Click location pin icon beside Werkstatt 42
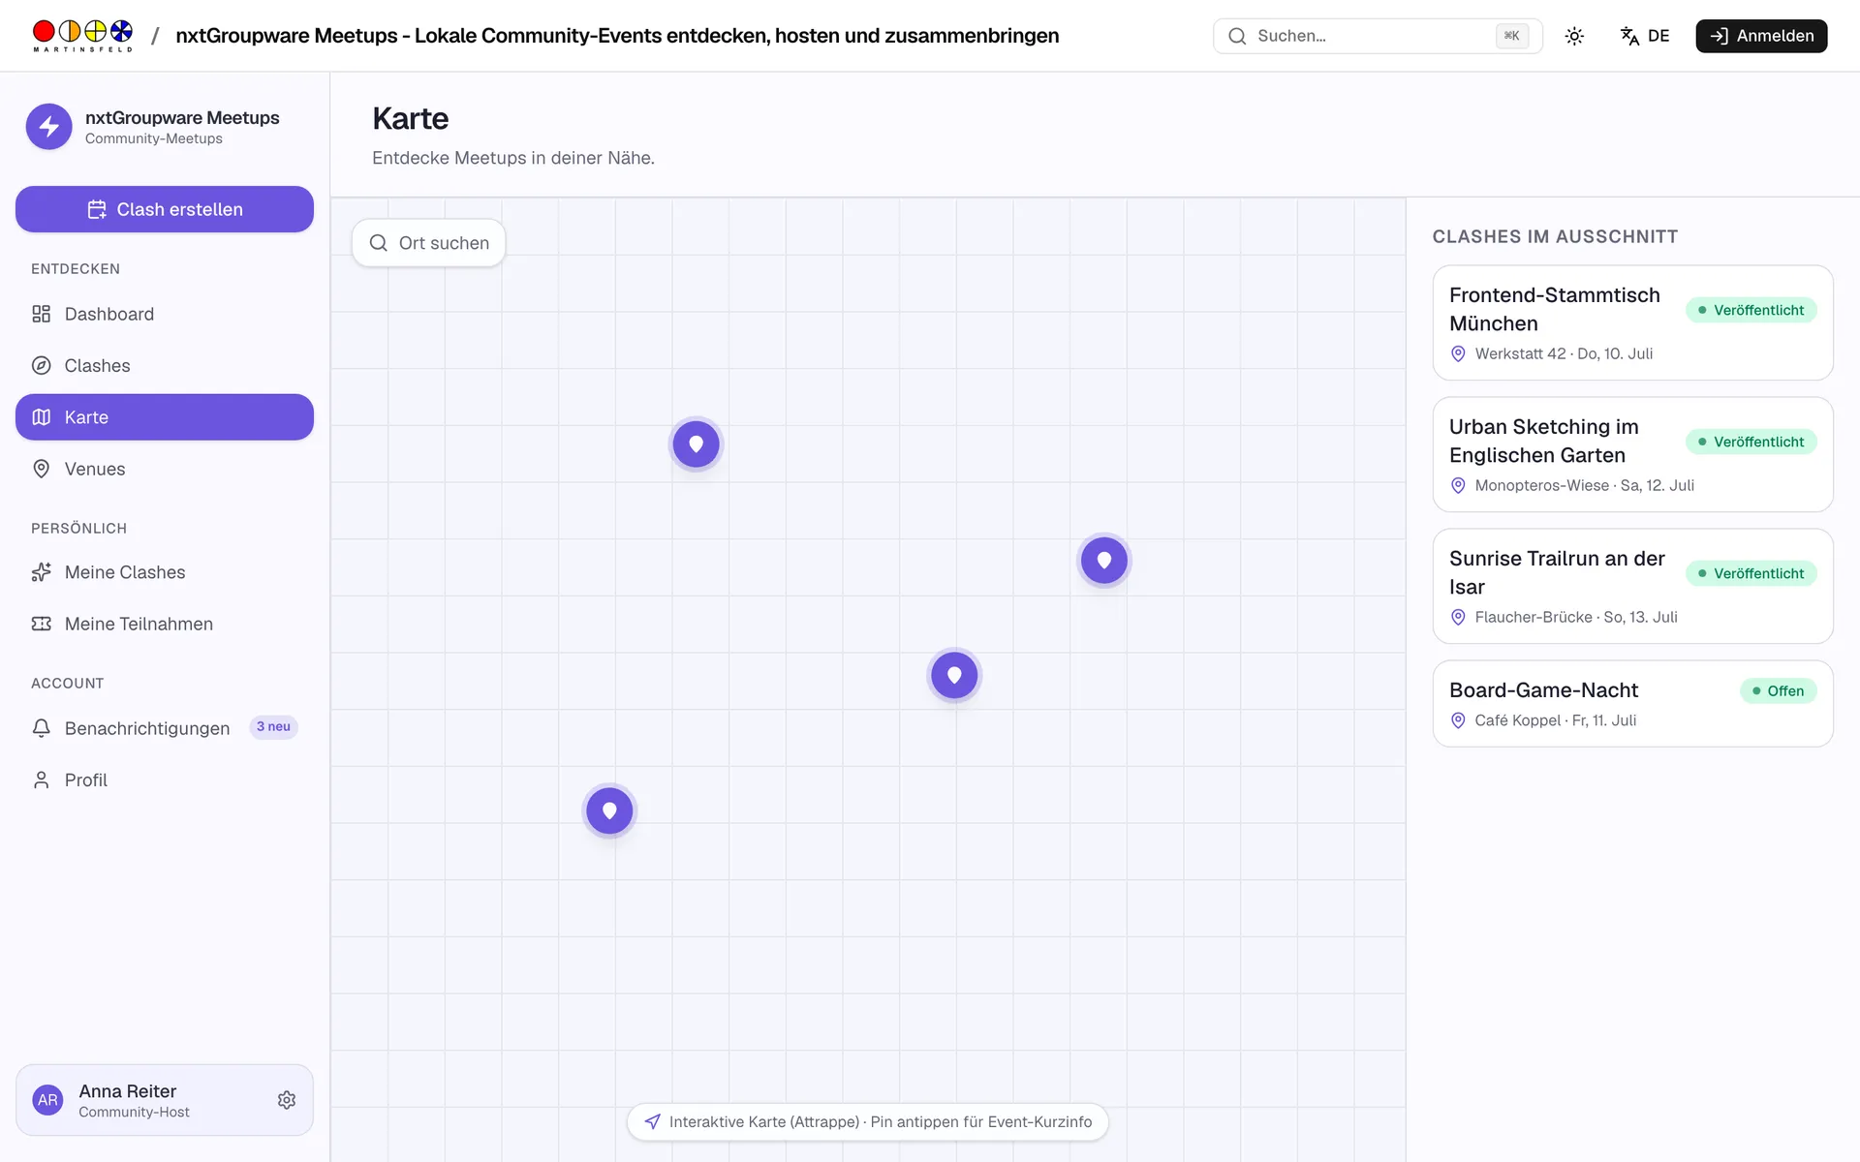 point(1458,353)
